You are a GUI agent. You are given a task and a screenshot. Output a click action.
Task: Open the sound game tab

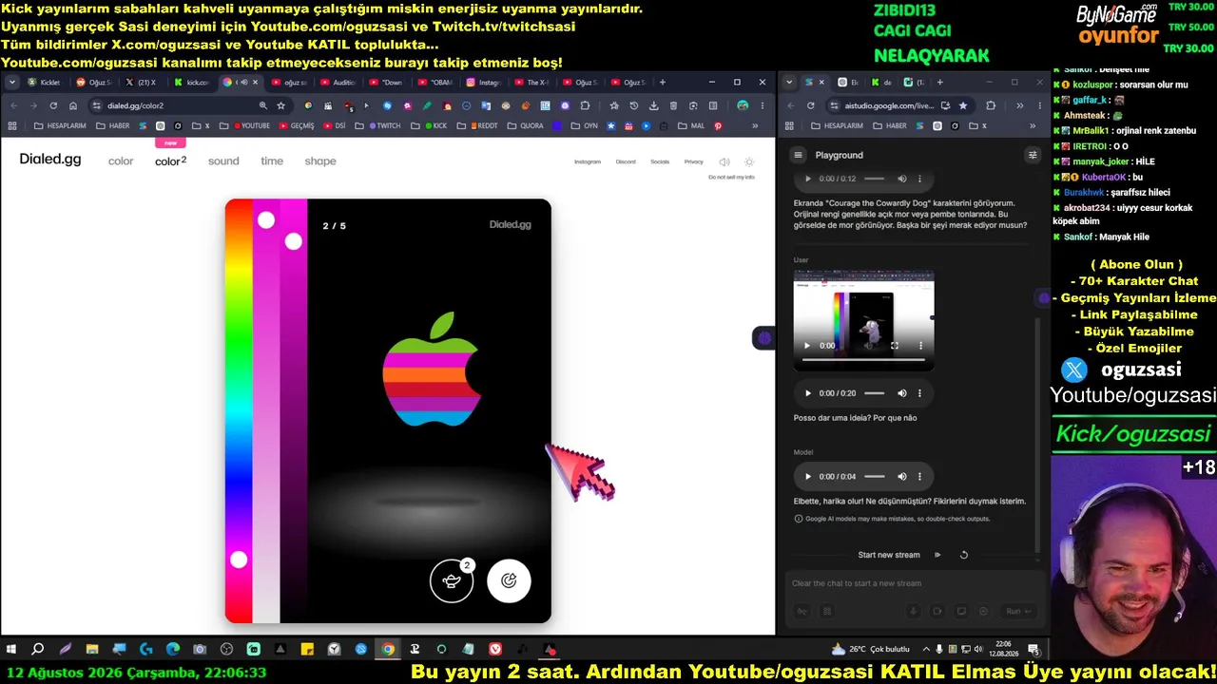tap(223, 161)
